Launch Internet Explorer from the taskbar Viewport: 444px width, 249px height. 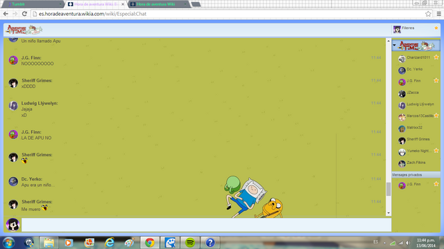[110, 243]
